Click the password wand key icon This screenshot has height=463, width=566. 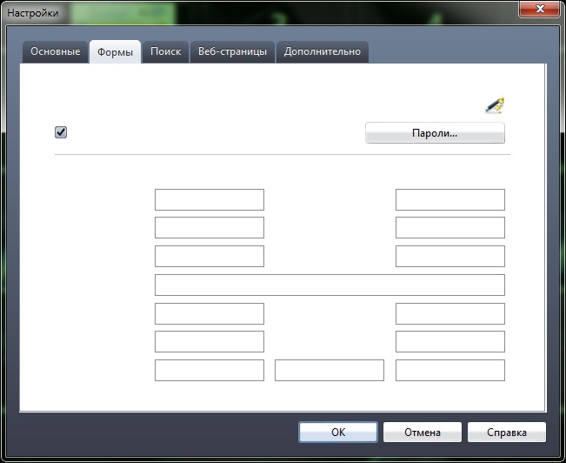point(495,105)
